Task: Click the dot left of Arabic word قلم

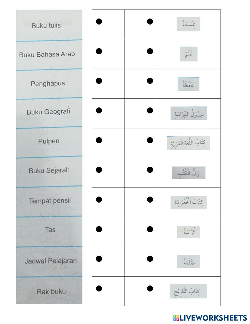Action: pyautogui.click(x=150, y=51)
